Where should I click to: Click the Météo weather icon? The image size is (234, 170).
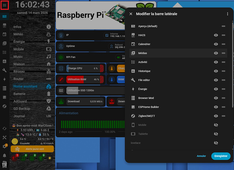[x=49, y=34]
